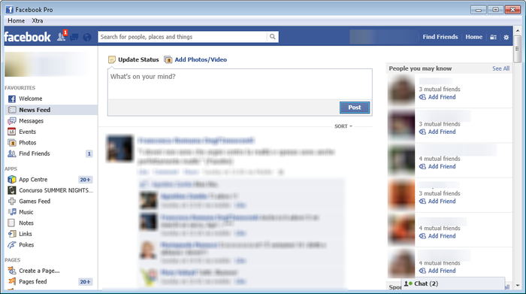The height and width of the screenshot is (294, 526).
Task: Click the What's on your mind field
Action: pos(240,84)
